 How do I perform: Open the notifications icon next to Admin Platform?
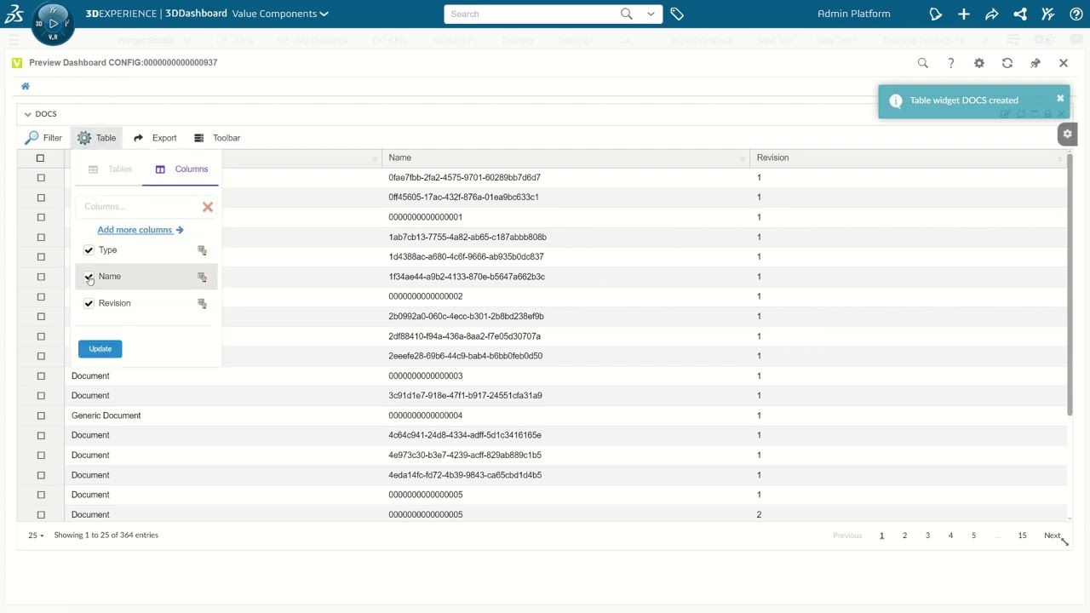click(x=936, y=14)
